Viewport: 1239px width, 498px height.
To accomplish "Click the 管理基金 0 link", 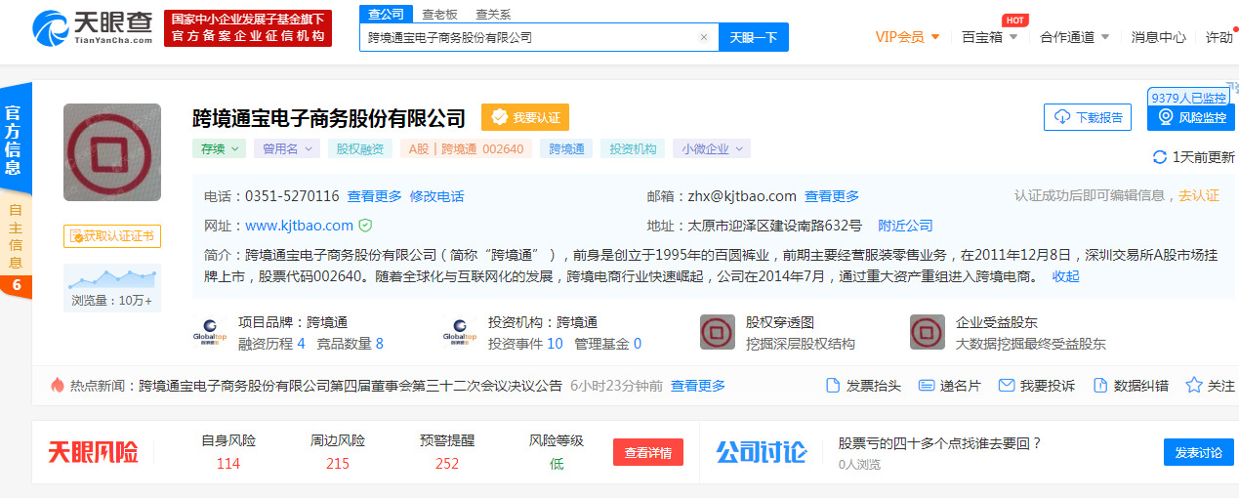I will pos(608,344).
